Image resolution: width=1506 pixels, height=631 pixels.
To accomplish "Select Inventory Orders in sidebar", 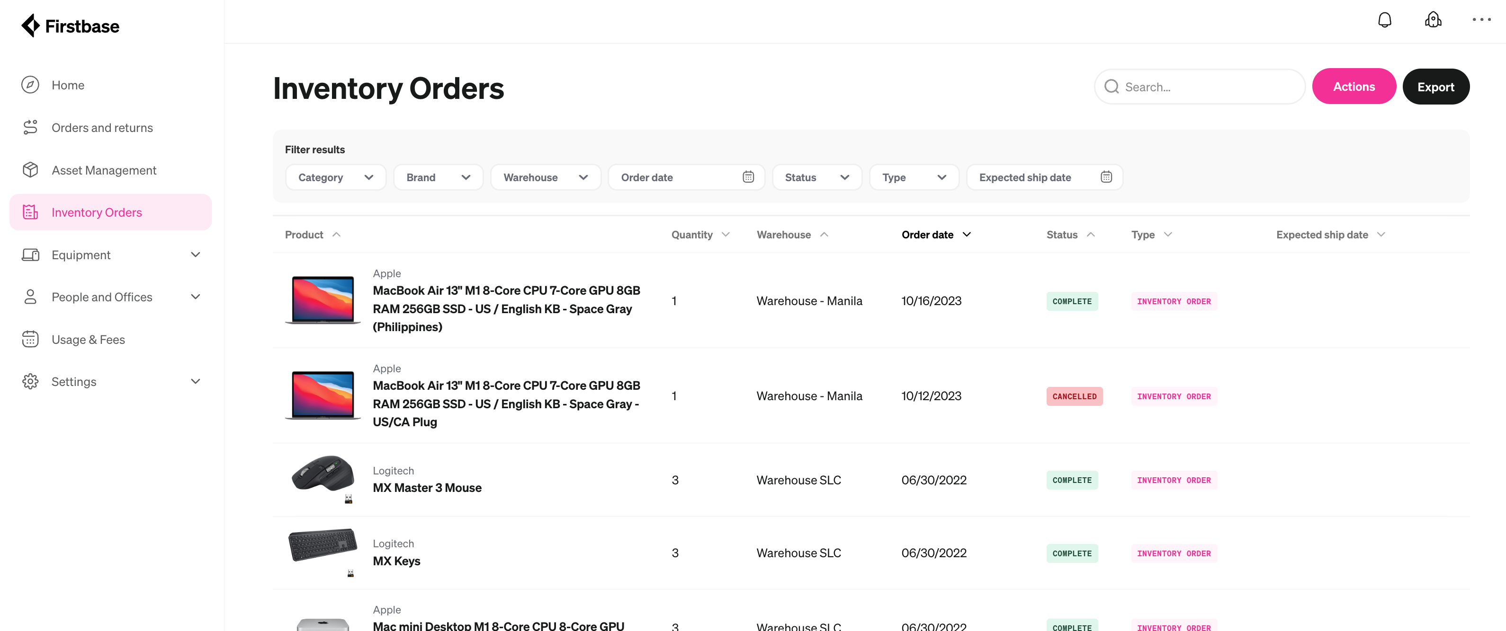I will pyautogui.click(x=111, y=212).
